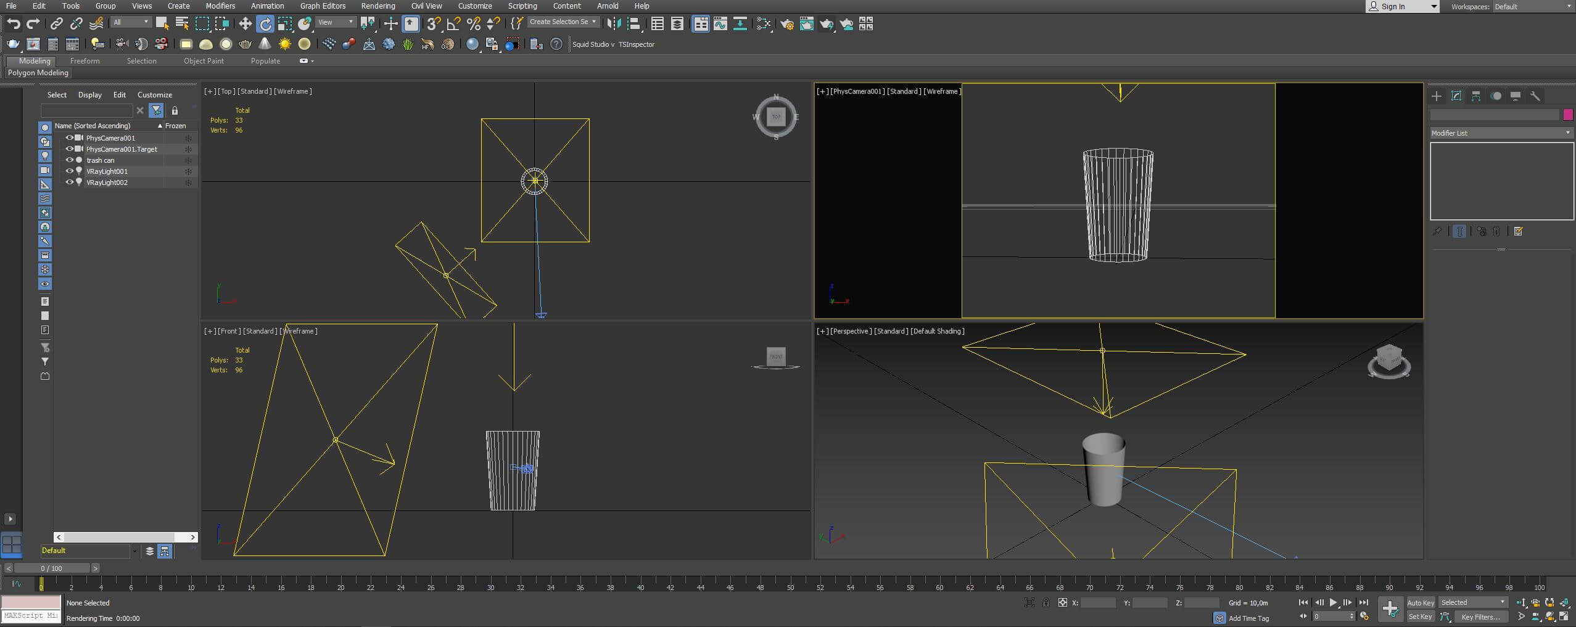Open the Curve Editor icon
1576x627 pixels.
720,24
